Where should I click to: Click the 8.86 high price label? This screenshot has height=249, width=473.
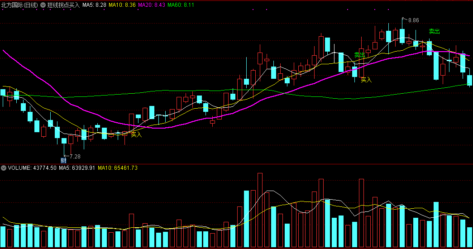coord(414,20)
